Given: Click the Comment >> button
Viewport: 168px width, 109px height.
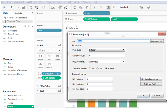Looking at the screenshot, I should pos(157,41).
